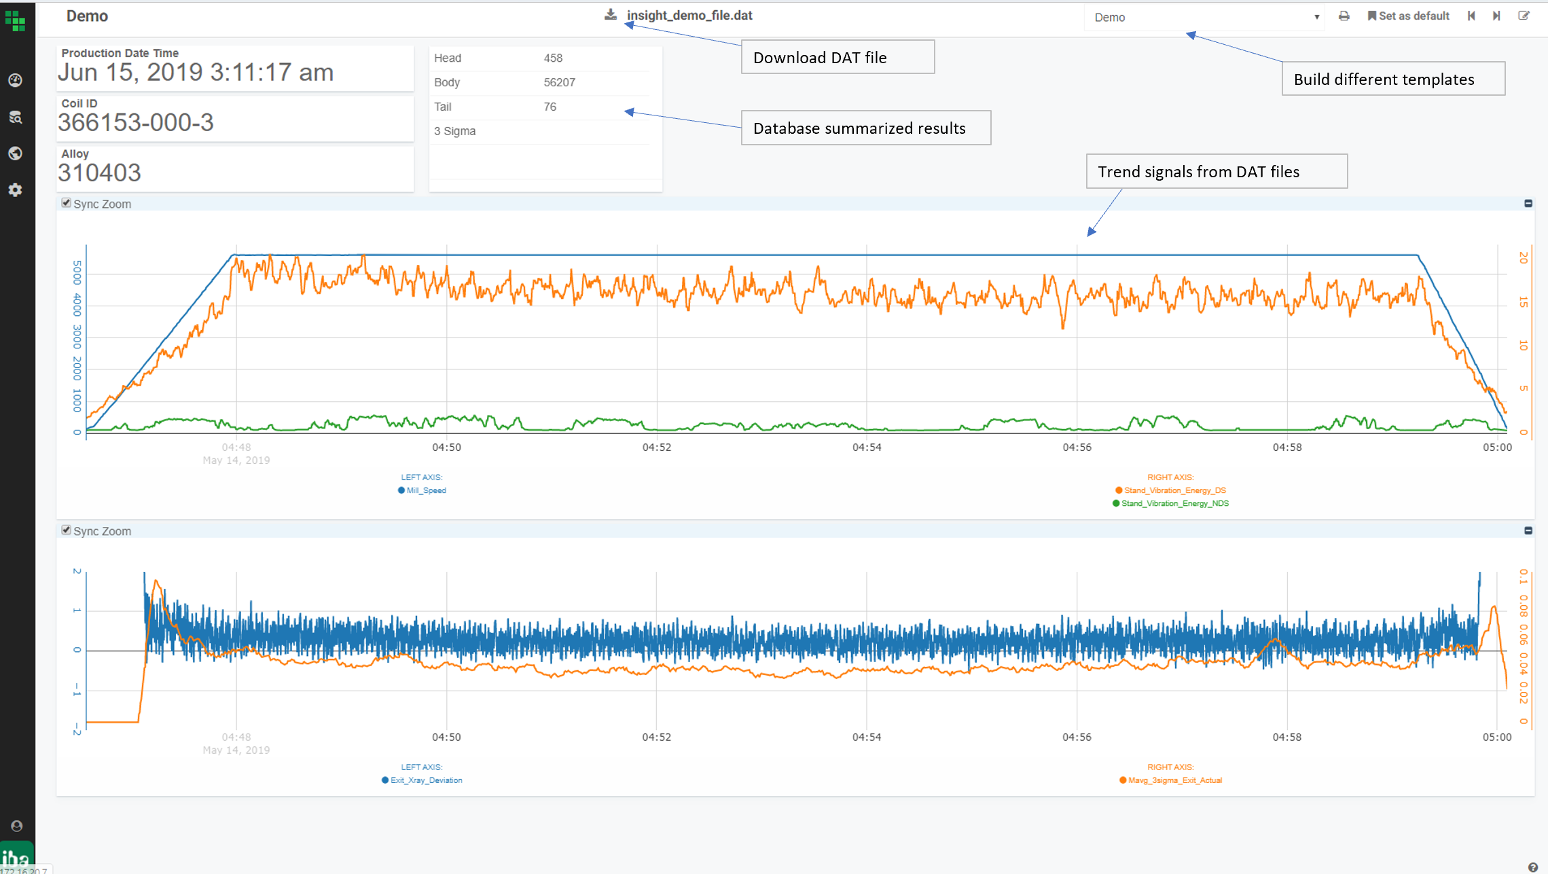
Task: Jump to the first coil with the skip-back button
Action: click(x=1471, y=15)
